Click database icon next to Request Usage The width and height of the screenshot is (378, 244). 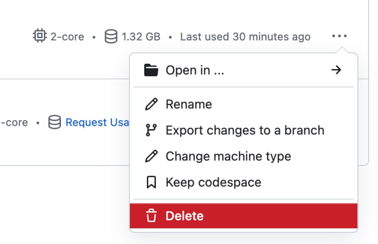(54, 122)
